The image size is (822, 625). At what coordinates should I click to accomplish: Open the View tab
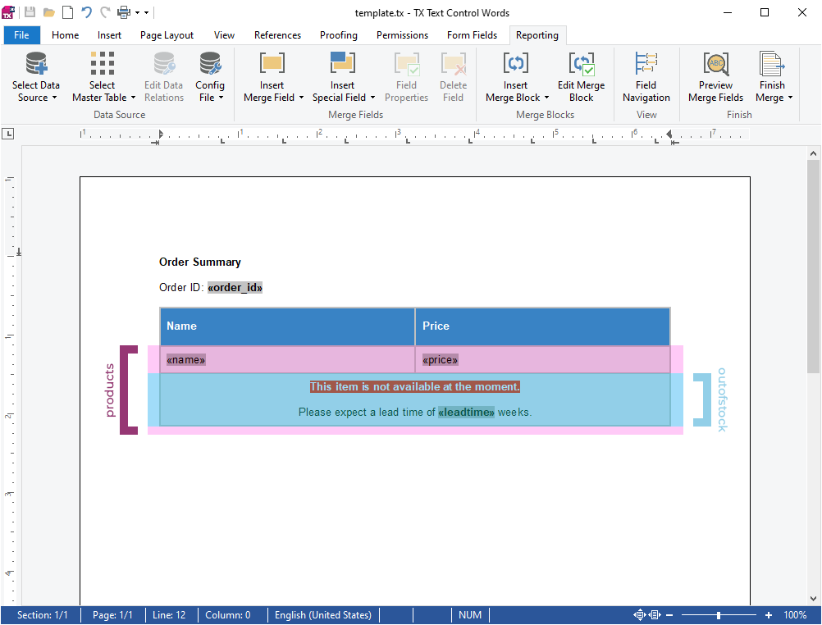tap(224, 35)
